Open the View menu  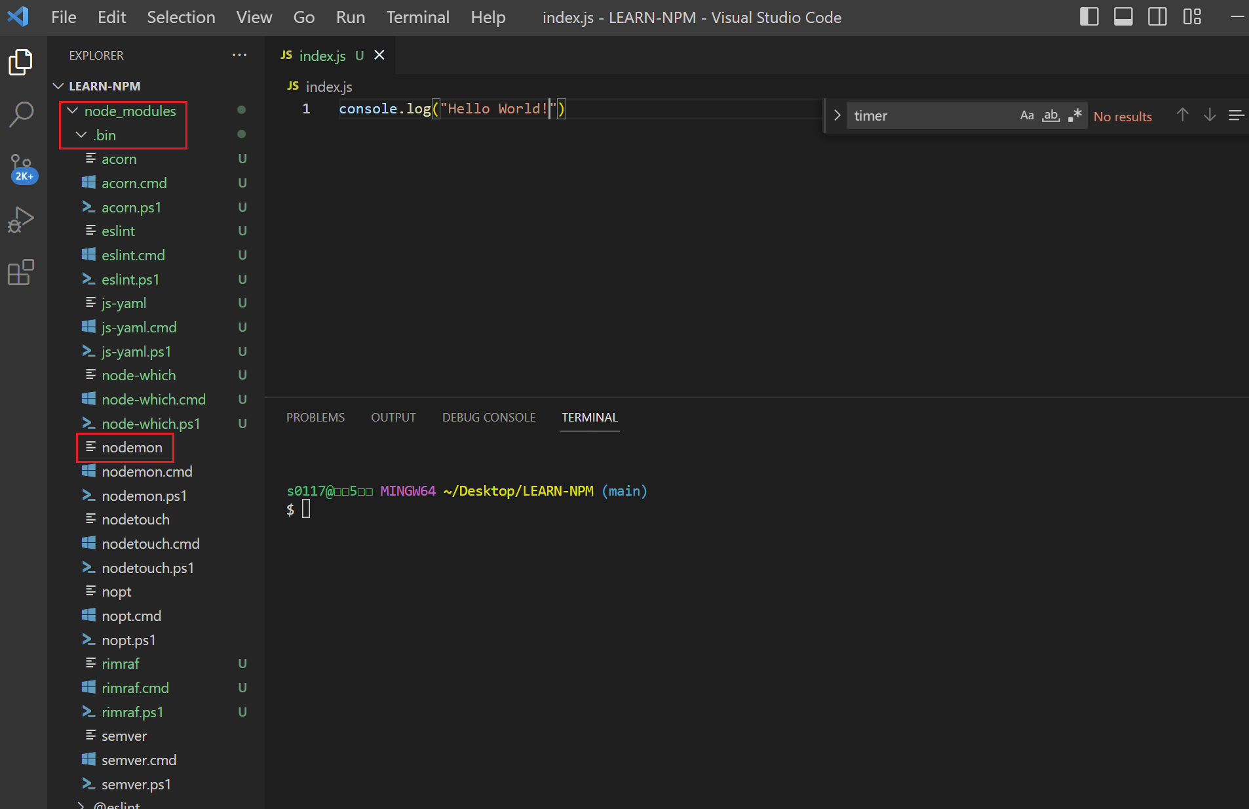pyautogui.click(x=254, y=18)
